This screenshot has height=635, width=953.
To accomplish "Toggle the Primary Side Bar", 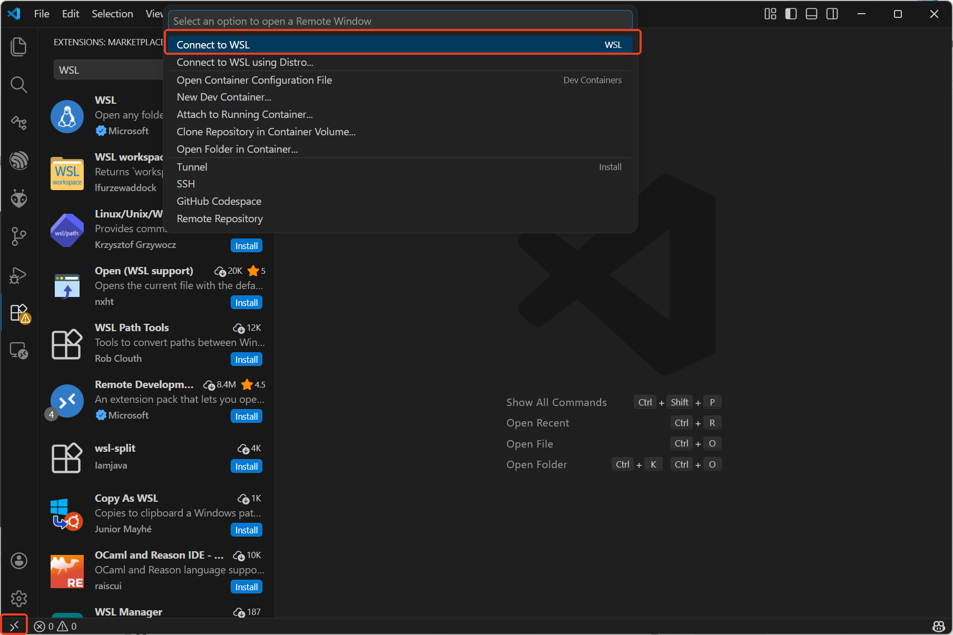I will tap(791, 14).
